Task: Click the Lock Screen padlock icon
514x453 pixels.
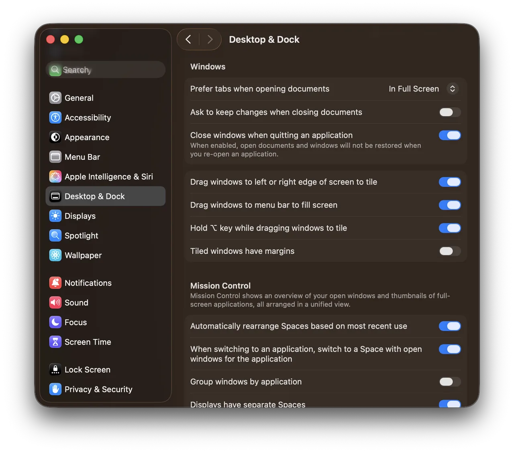Action: click(x=55, y=369)
